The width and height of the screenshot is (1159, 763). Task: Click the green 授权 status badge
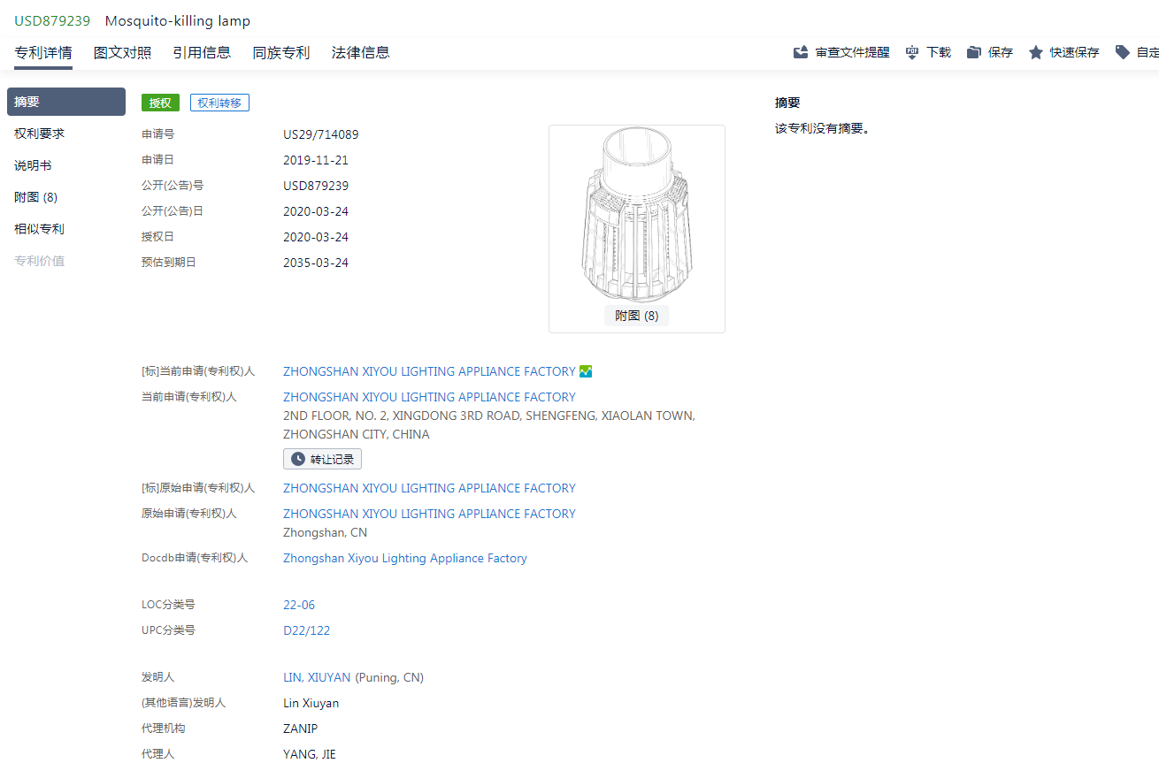point(160,103)
